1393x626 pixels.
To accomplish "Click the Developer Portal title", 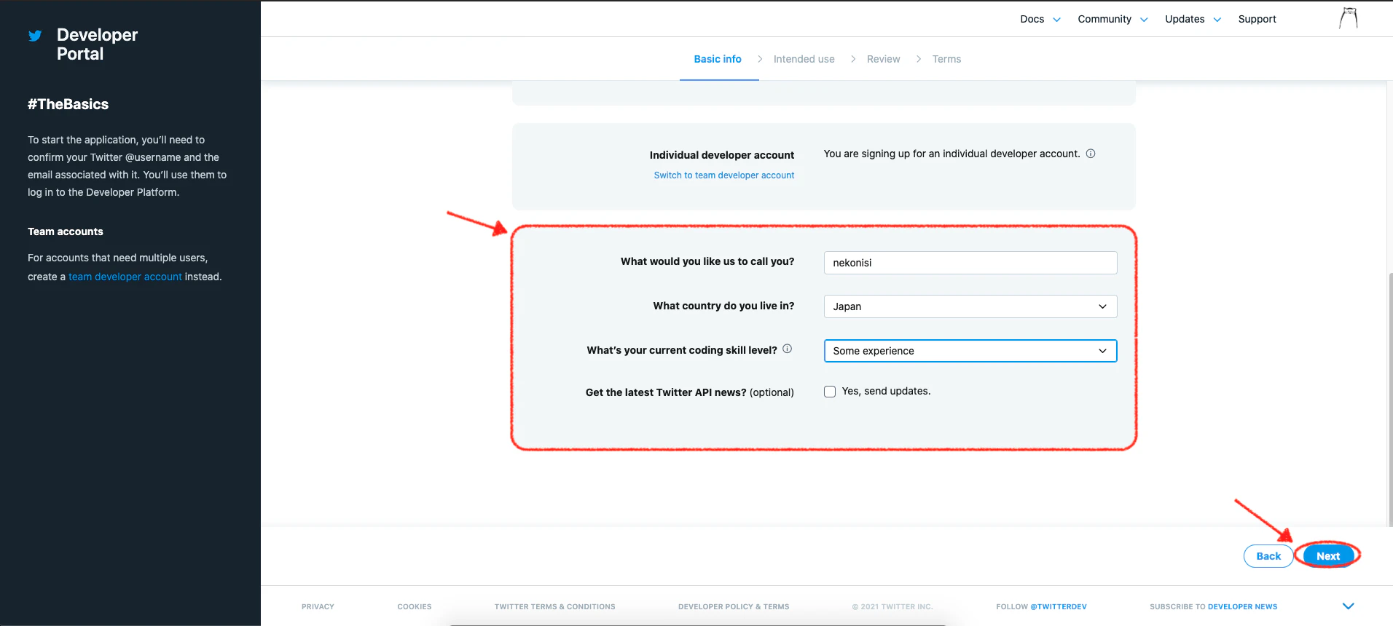I will coord(97,44).
